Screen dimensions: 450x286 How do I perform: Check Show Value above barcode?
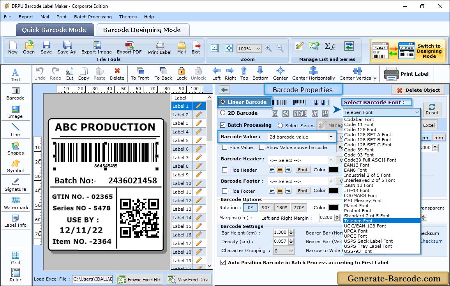261,147
